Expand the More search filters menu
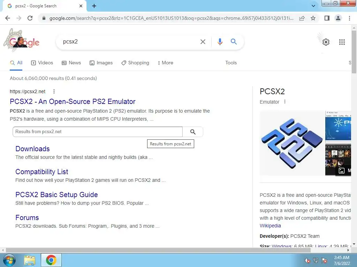This screenshot has width=357, height=267. pyautogui.click(x=166, y=63)
